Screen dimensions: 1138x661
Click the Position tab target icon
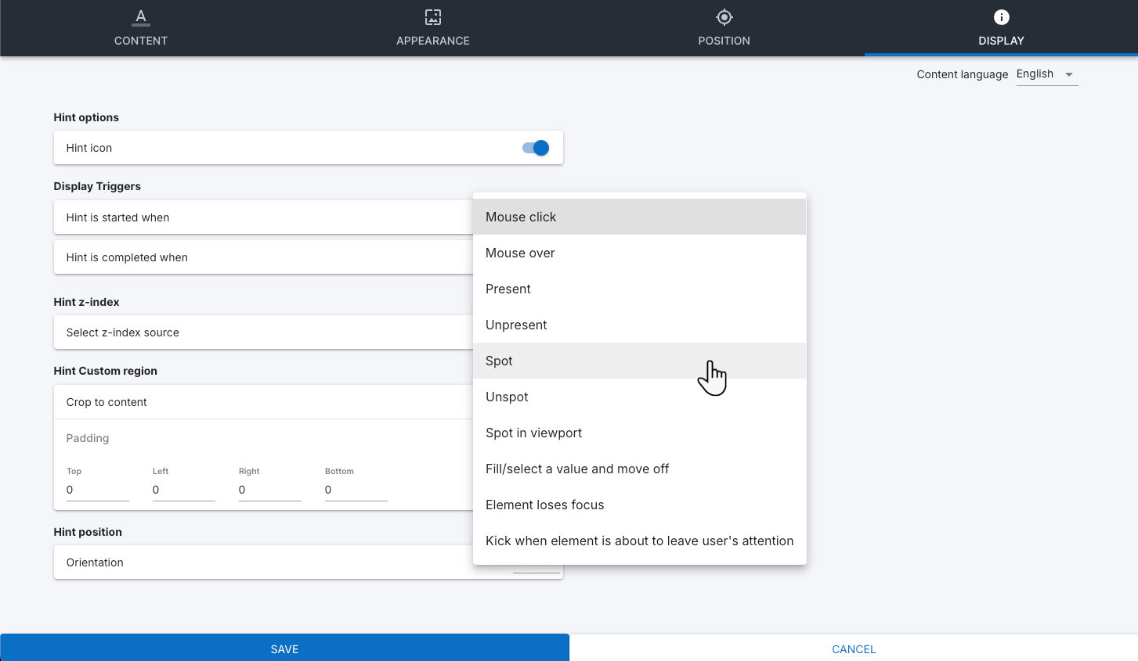pyautogui.click(x=724, y=17)
